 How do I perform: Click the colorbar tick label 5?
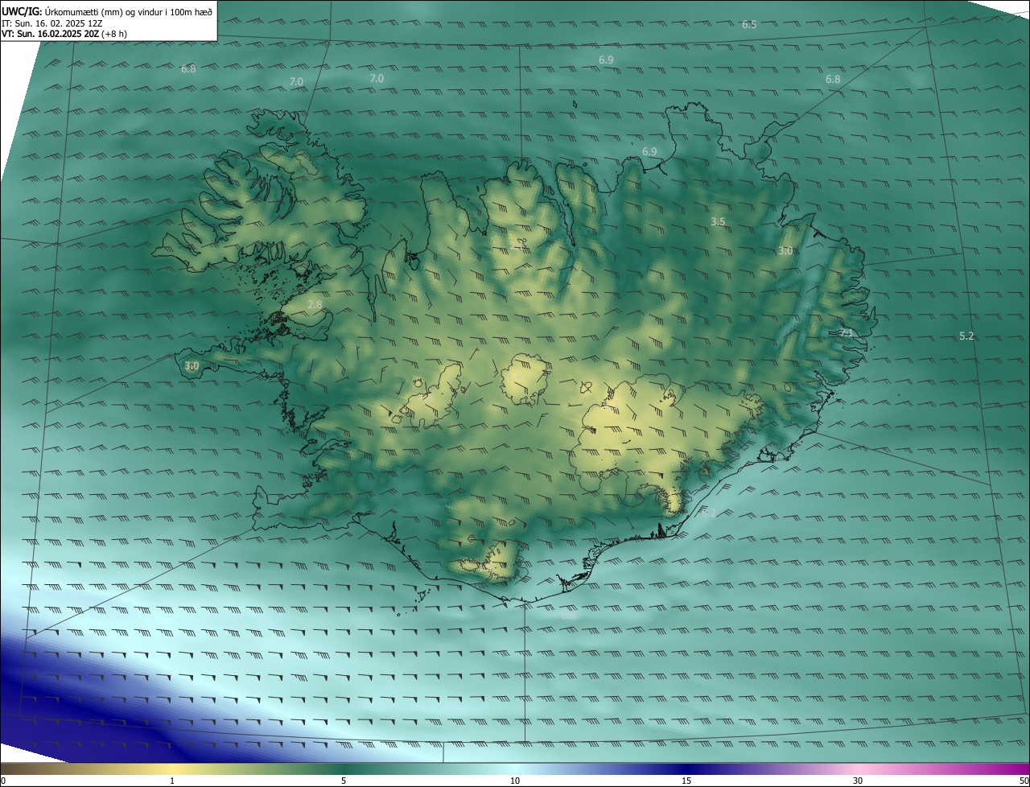[344, 781]
